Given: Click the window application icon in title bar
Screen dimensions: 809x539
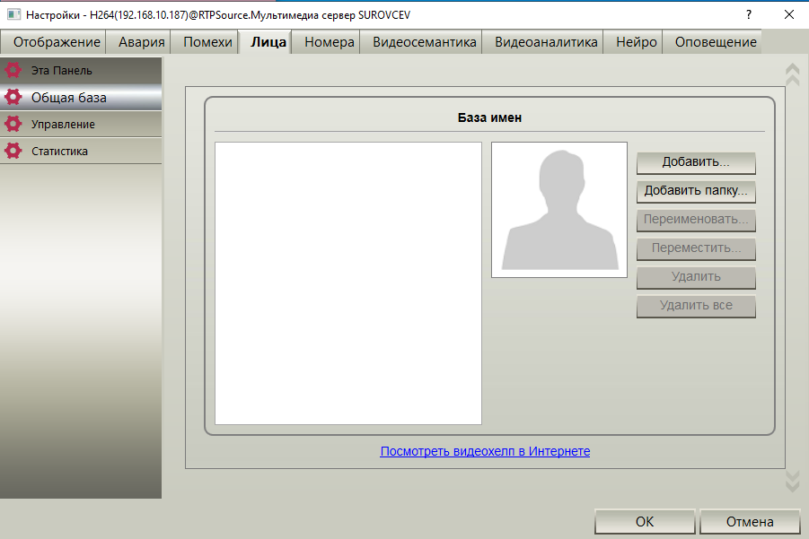Looking at the screenshot, I should pyautogui.click(x=14, y=14).
